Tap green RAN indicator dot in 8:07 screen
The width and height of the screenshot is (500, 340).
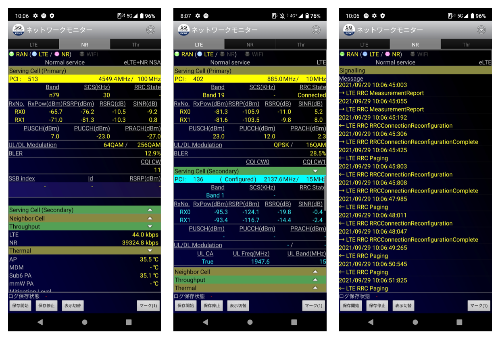click(177, 54)
